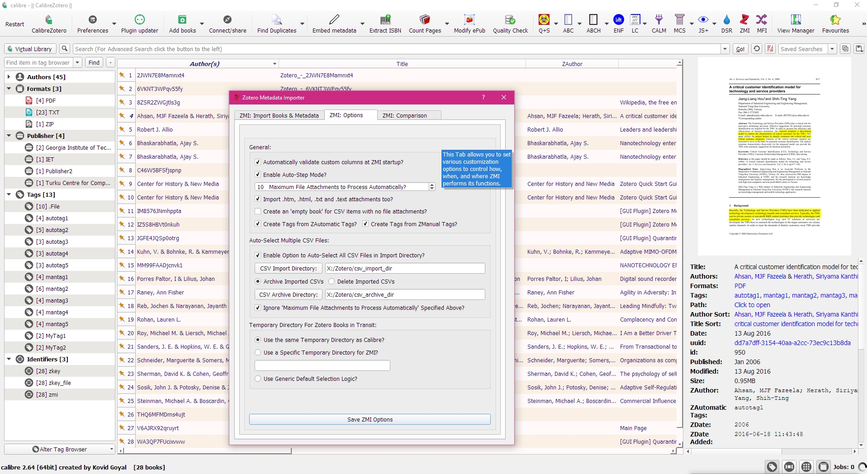The image size is (867, 474).
Task: Sort by the Author(s) column header
Action: [x=205, y=64]
